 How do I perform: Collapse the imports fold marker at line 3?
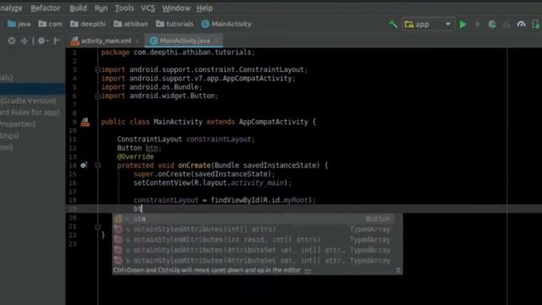[x=98, y=69]
